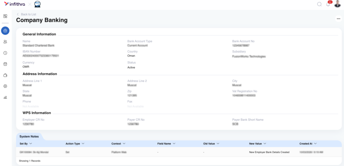Click the infithra logo
This screenshot has height=166, width=344.
tap(13, 4)
